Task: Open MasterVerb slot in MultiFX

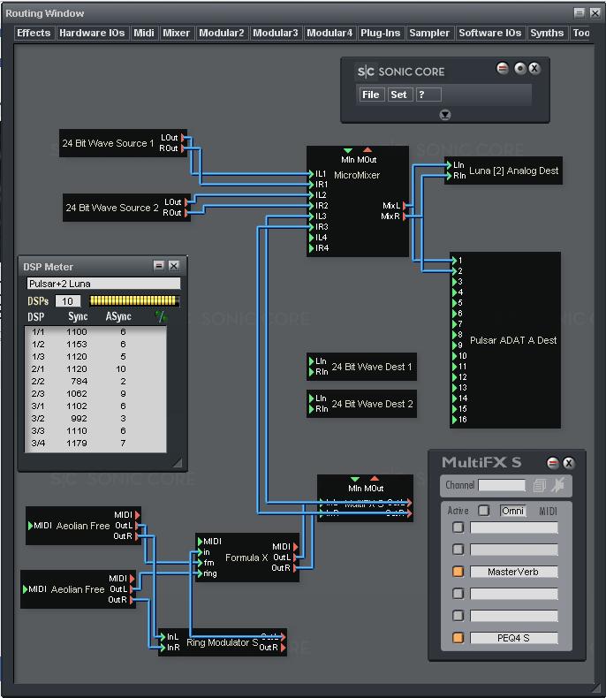Action: point(514,572)
